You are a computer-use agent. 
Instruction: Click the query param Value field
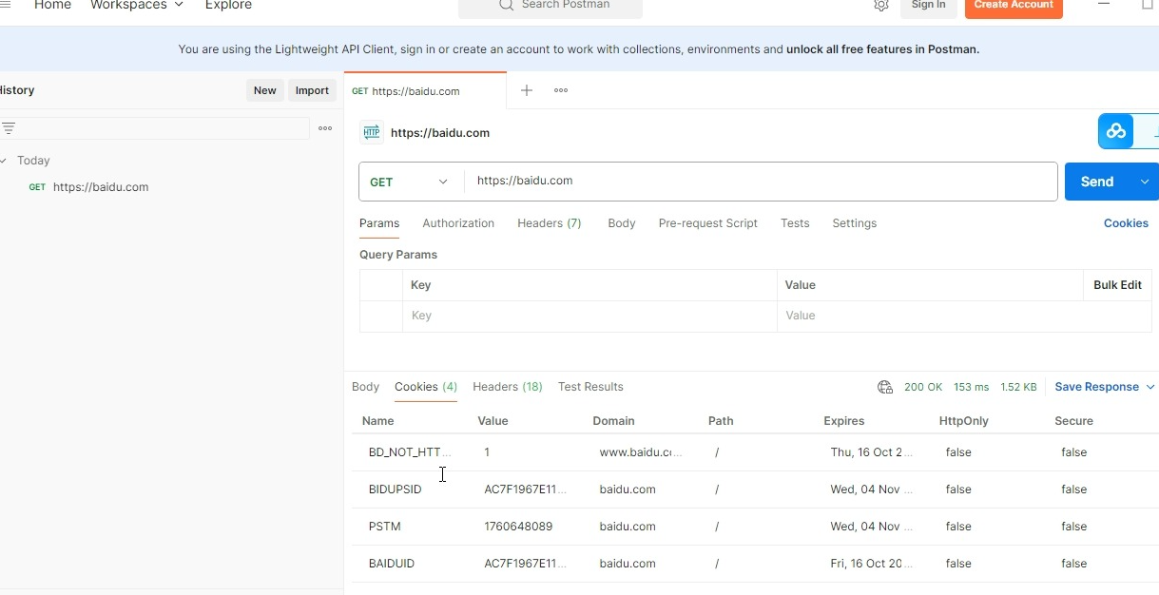(930, 316)
